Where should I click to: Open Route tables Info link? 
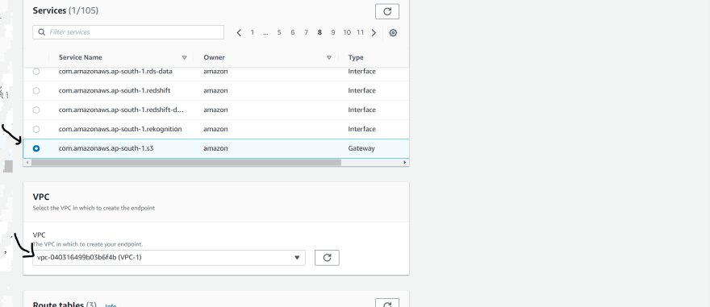111,305
